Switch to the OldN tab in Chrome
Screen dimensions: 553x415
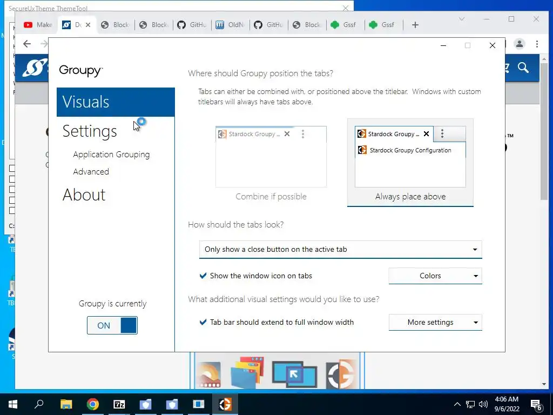click(230, 25)
